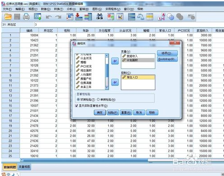This screenshot has width=224, height=176.
Task: Click the lower arrow button beside Controlling list
Action: 115,82
